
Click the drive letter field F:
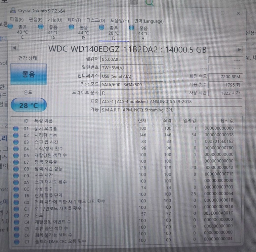point(132,93)
